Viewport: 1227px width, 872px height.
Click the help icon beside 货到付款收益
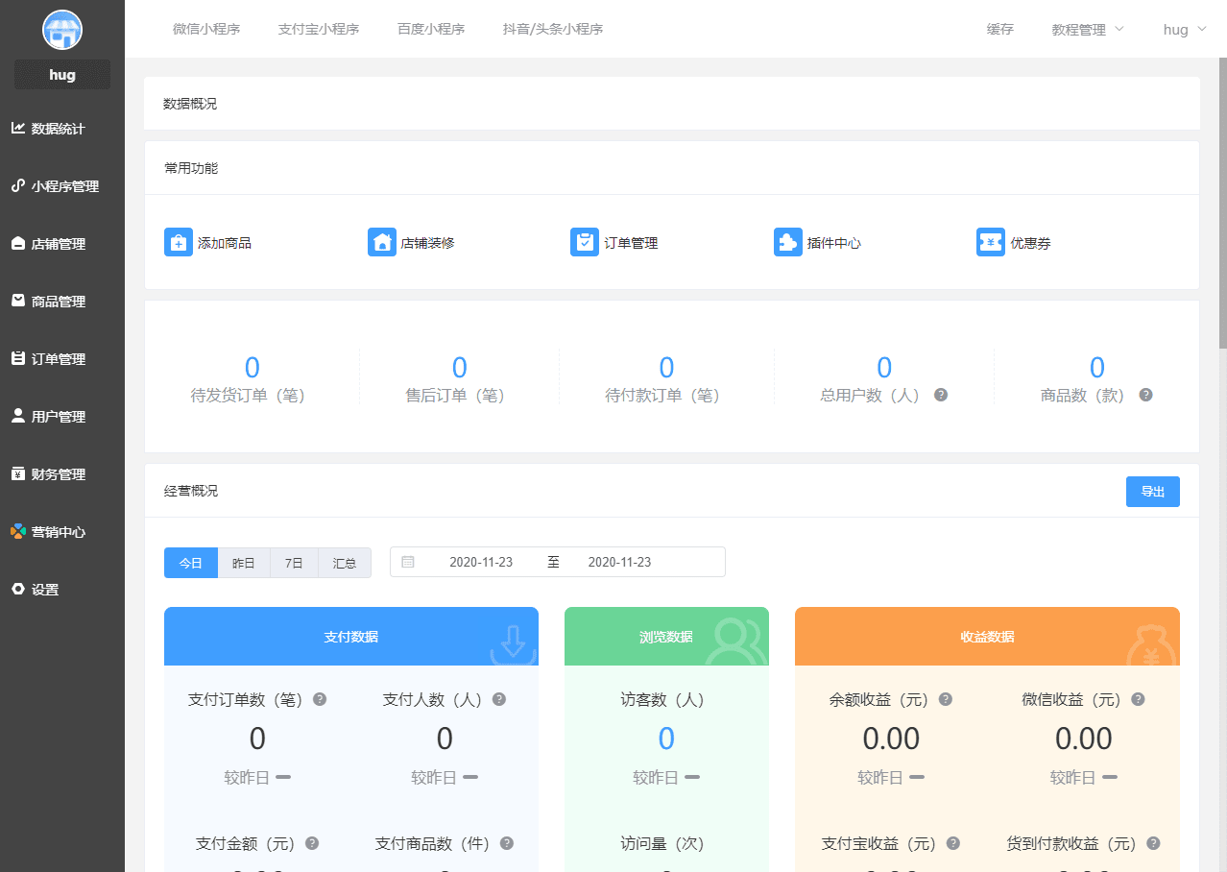coord(1154,843)
